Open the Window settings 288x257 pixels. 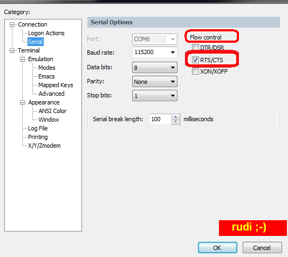tap(49, 120)
